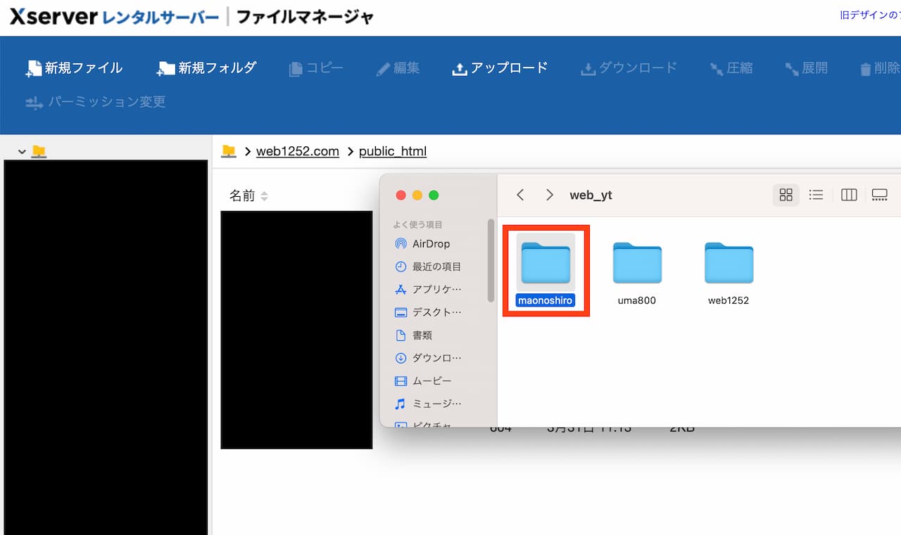Switch Finder to list view
901x535 pixels.
click(x=816, y=195)
